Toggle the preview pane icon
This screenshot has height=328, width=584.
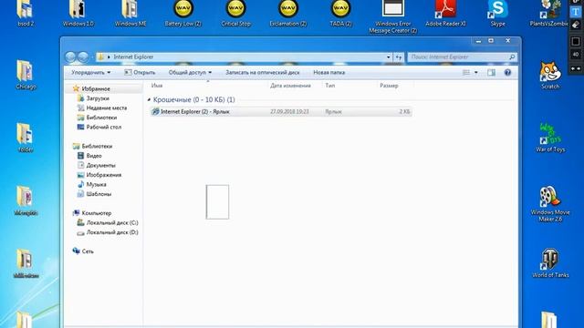[491, 73]
